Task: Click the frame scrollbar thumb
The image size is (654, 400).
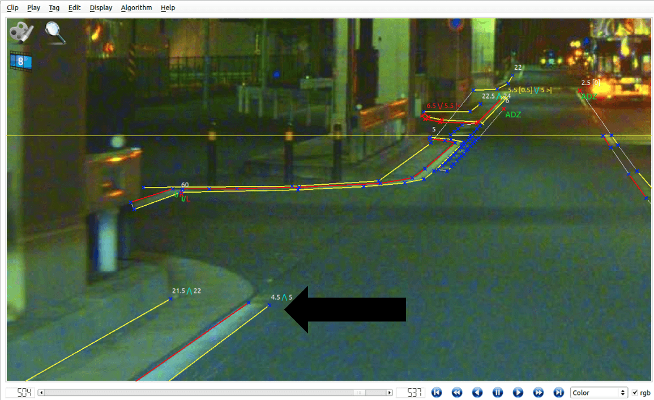Action: 358,393
